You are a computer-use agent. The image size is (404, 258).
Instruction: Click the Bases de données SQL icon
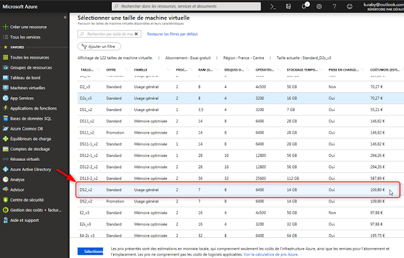tap(6, 119)
